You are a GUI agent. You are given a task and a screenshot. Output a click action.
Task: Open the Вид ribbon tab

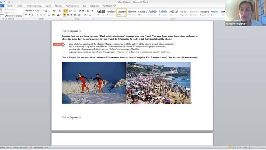click(84, 6)
